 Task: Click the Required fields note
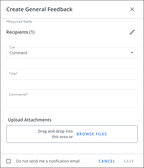tap(19, 22)
